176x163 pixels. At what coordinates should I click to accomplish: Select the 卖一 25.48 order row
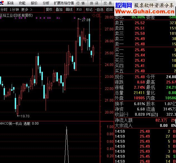[145, 44]
